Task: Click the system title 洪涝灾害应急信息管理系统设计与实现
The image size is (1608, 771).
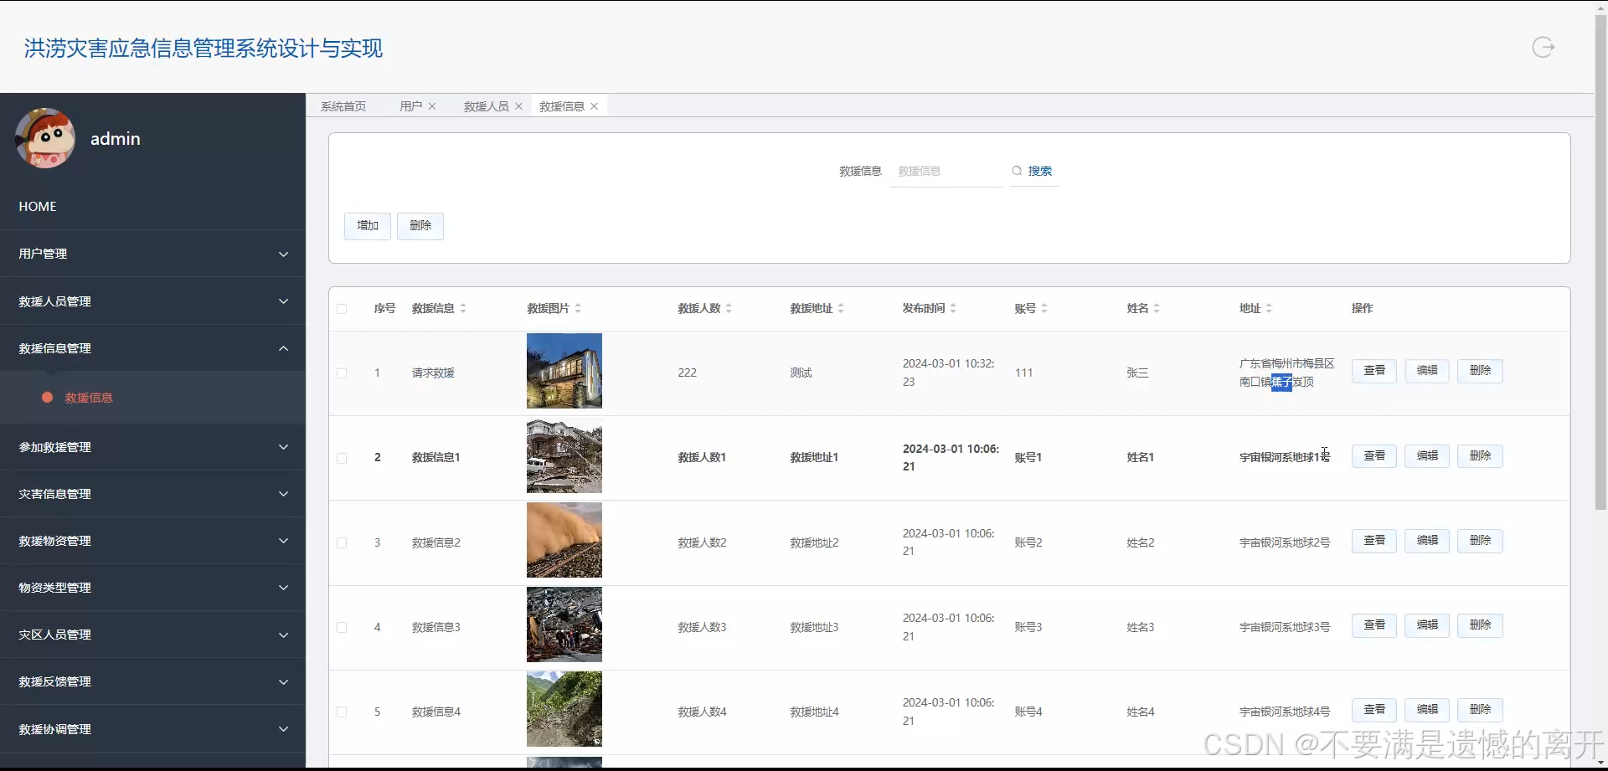Action: click(204, 49)
